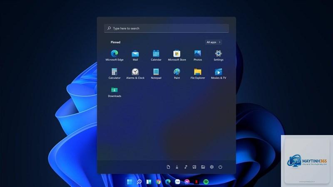The width and height of the screenshot is (333, 187).
Task: Open Zalo from the taskbar
Action: pyautogui.click(x=177, y=182)
